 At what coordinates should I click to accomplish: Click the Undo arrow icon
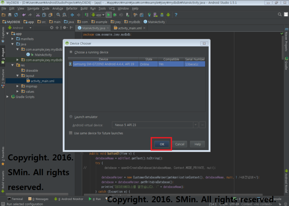tap(24, 15)
